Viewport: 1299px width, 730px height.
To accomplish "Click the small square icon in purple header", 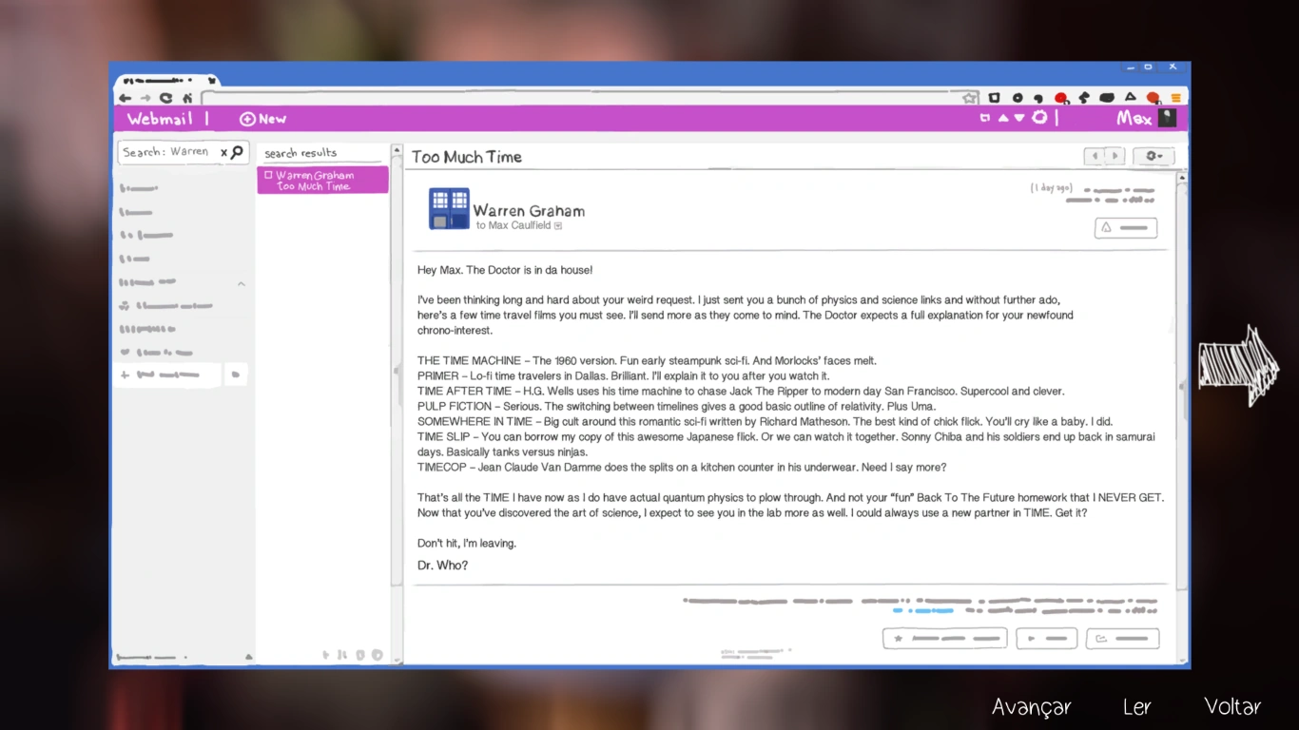I will [985, 119].
